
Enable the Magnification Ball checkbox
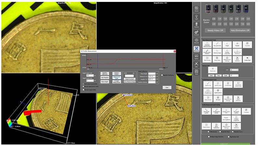tap(229, 137)
